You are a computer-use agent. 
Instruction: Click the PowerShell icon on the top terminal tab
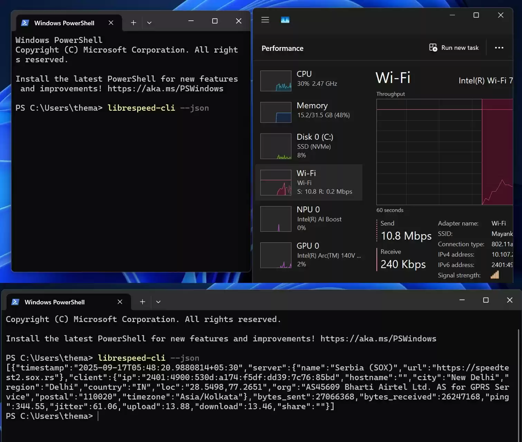[25, 22]
